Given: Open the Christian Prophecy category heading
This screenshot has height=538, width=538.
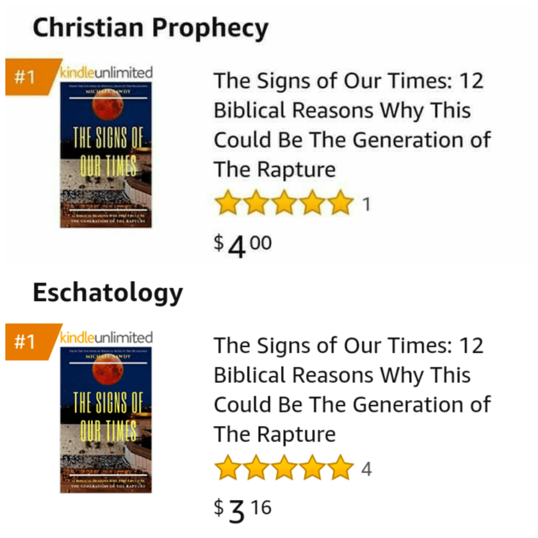Looking at the screenshot, I should pyautogui.click(x=150, y=28).
